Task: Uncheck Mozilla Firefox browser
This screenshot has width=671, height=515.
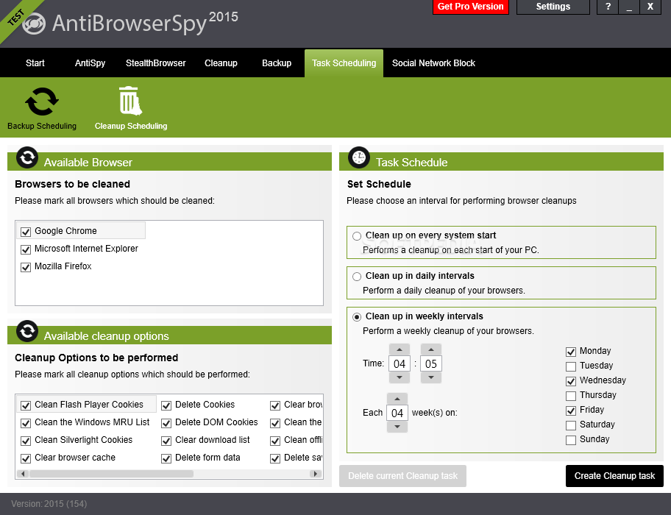Action: 26,267
